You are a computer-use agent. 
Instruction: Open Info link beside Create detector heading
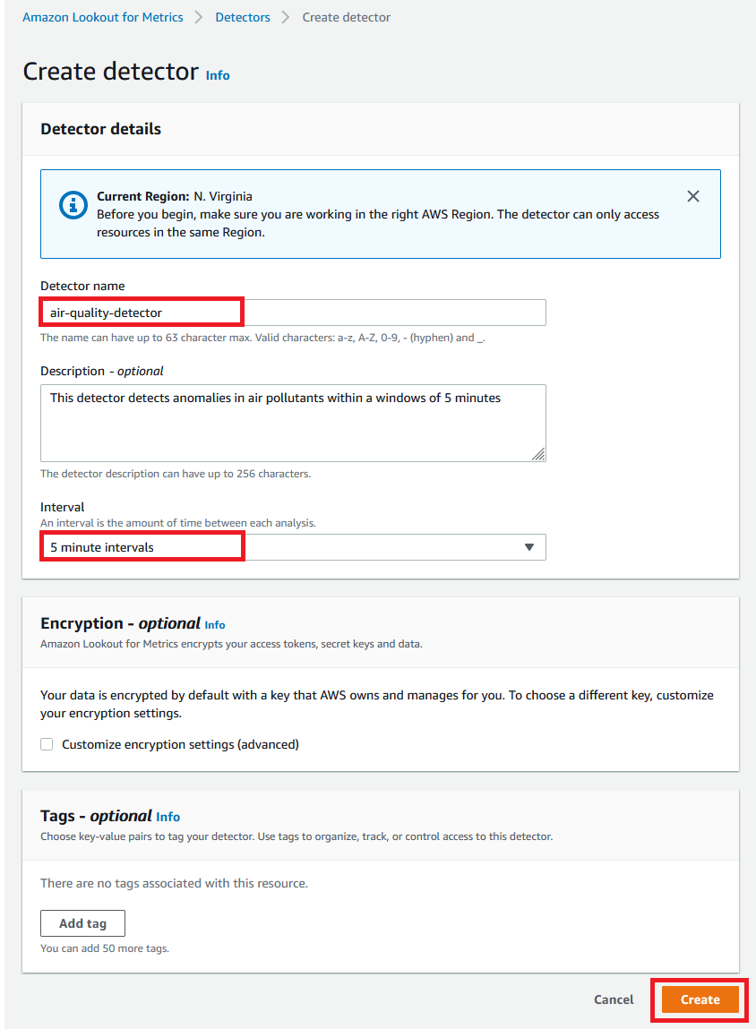pyautogui.click(x=218, y=75)
